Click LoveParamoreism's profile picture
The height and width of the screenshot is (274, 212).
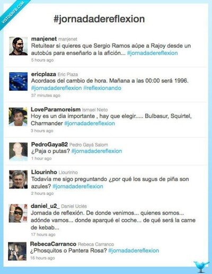(x=18, y=117)
